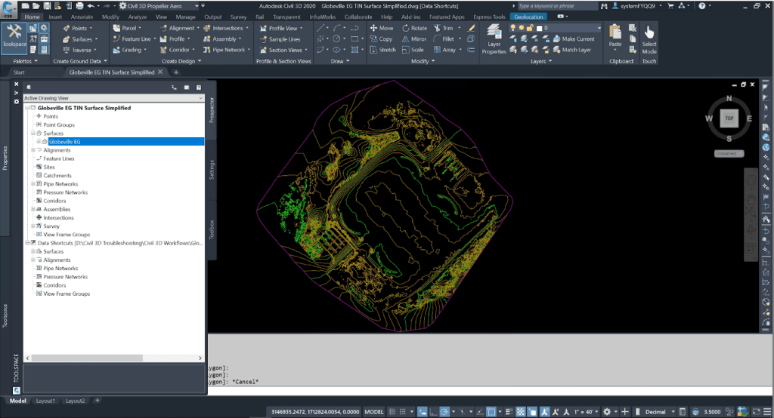Click the Points tool in ribbon
The height and width of the screenshot is (418, 774).
[78, 28]
